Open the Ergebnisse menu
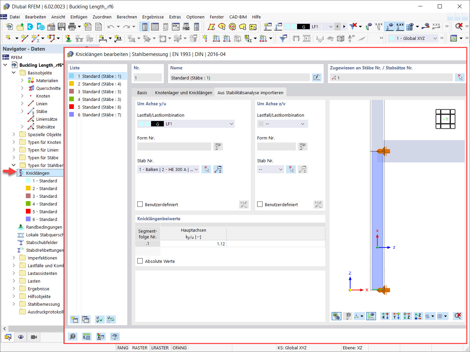Screen dimensions: 470x352 [153, 17]
